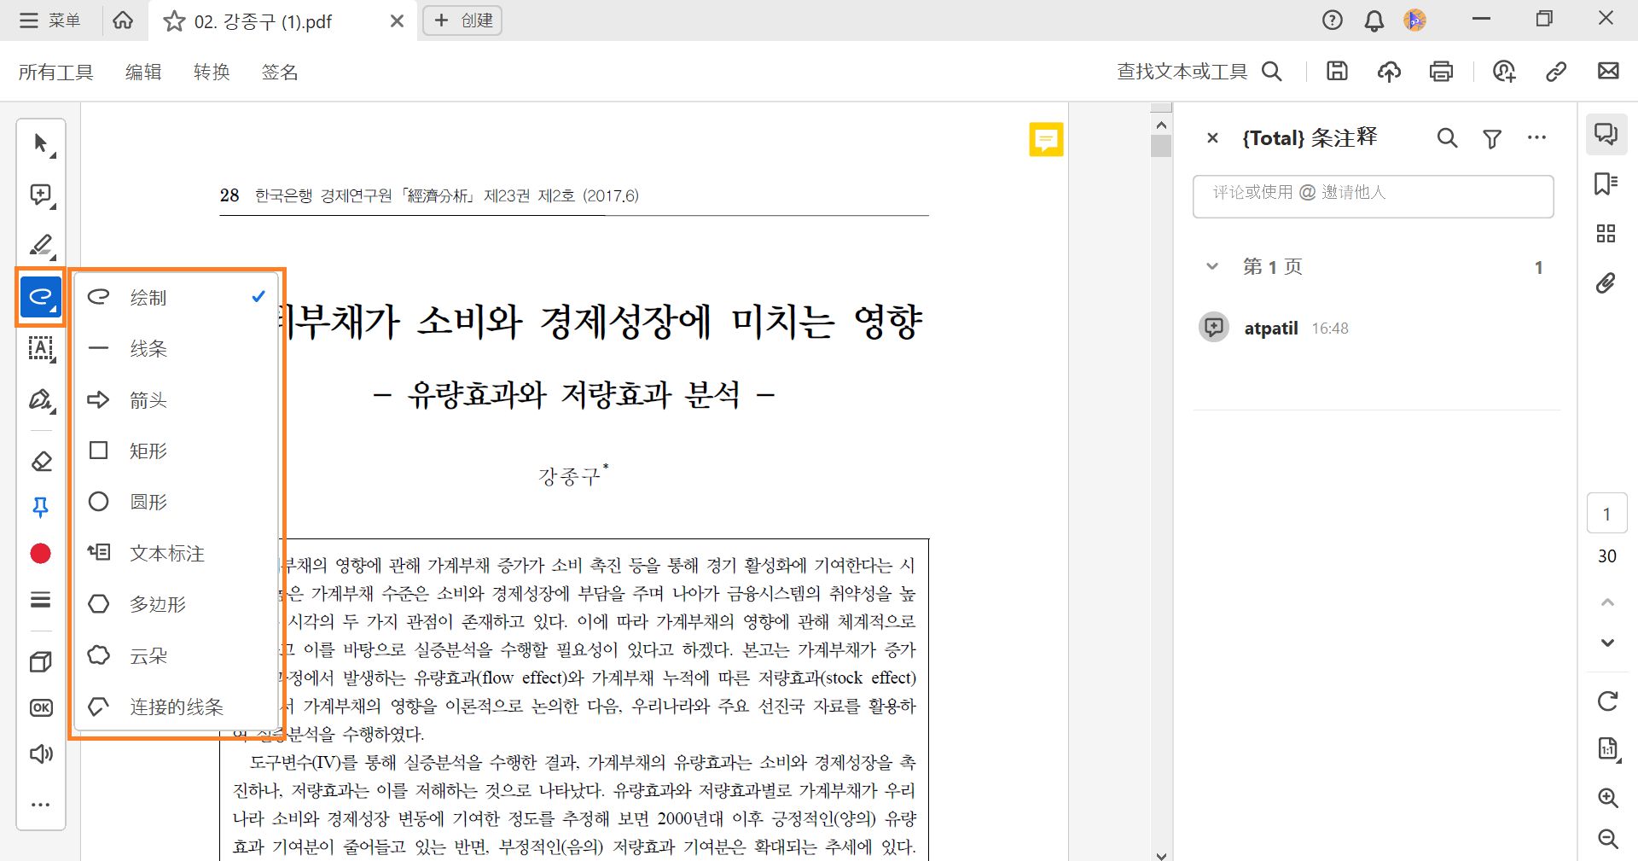Viewport: 1638px width, 861px height.
Task: Click the current page number box
Action: (x=1606, y=514)
